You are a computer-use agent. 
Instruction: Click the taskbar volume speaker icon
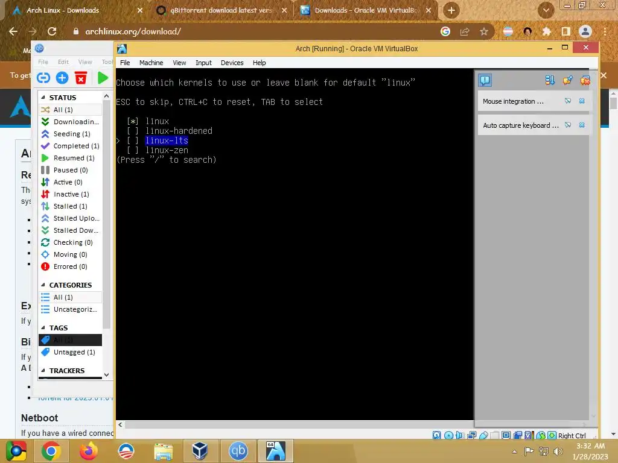click(558, 451)
